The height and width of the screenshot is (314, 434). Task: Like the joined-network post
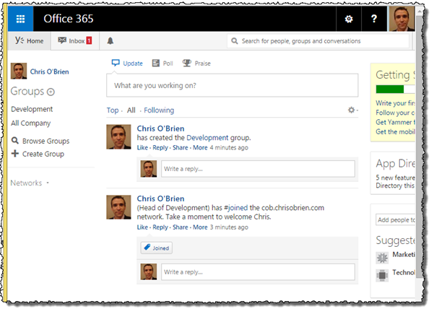click(142, 227)
